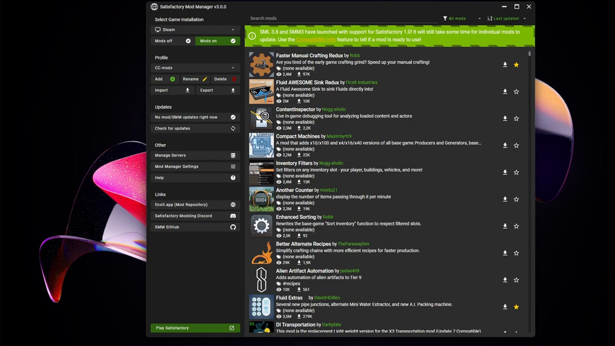Open ficsit.app Mod Repository link
This screenshot has width=615, height=346.
pyautogui.click(x=195, y=205)
